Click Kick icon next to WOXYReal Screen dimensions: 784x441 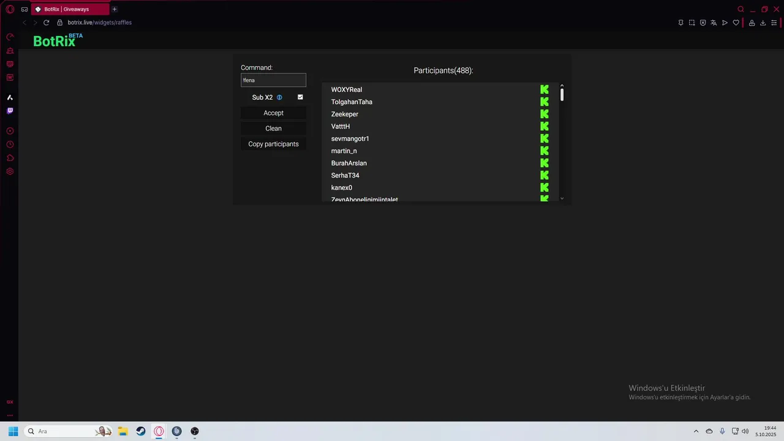coord(545,89)
